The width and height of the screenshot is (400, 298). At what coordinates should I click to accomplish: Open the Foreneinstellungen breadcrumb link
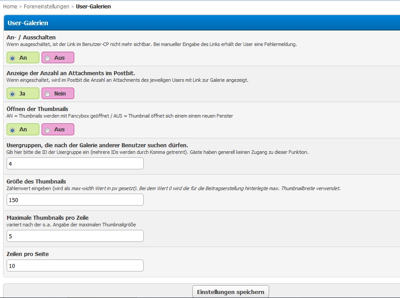pos(46,6)
